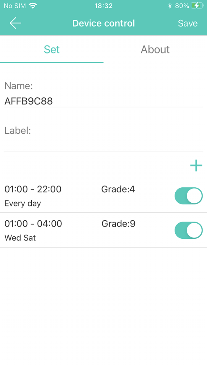Image resolution: width=207 pixels, height=367 pixels.
Task: Save the device settings
Action: click(187, 23)
